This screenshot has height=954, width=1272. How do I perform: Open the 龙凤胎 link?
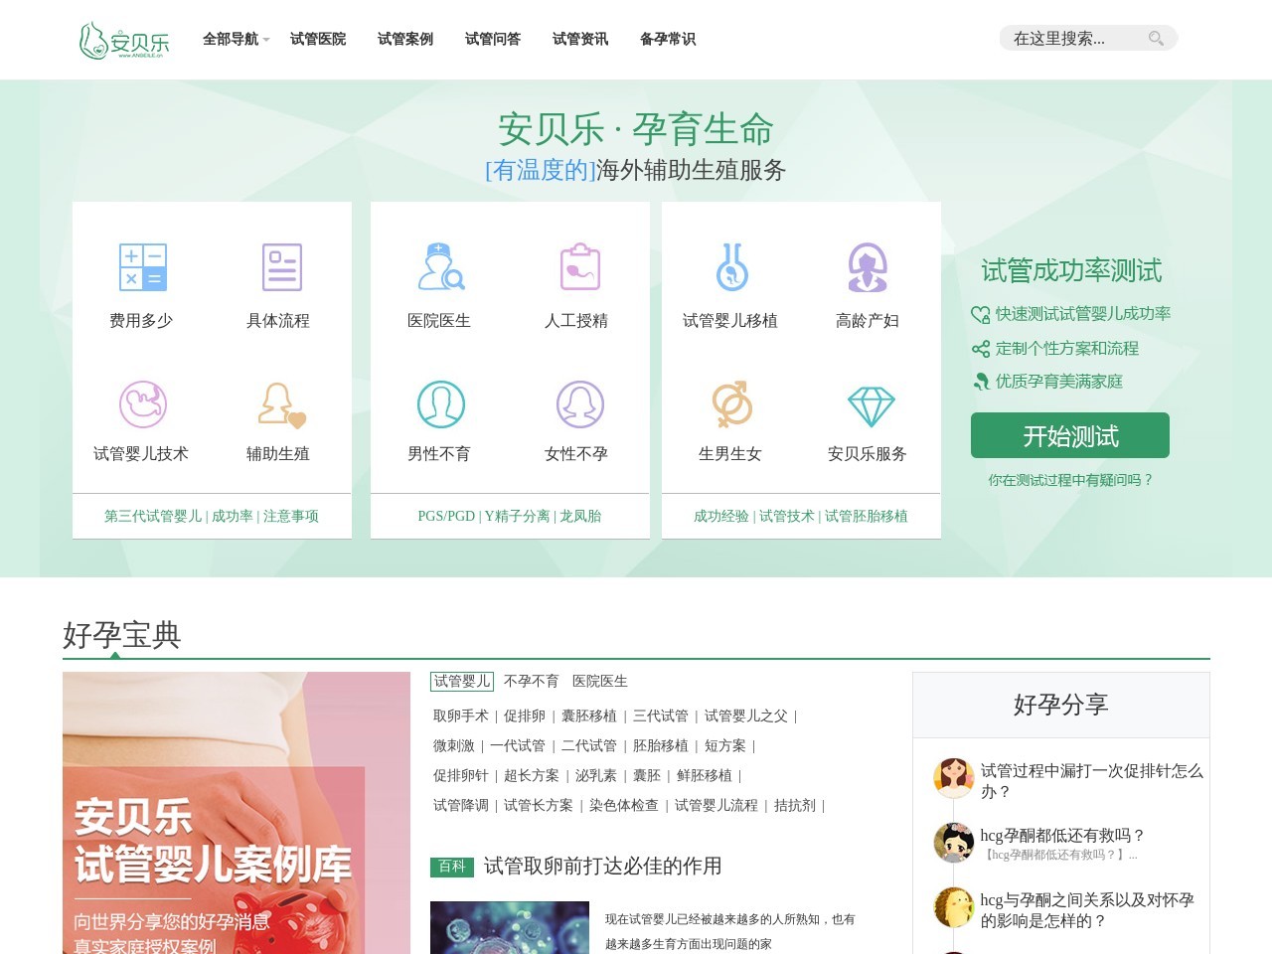580,516
